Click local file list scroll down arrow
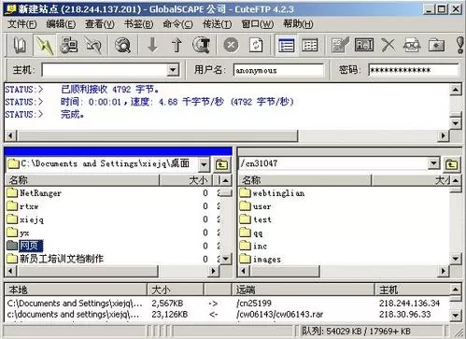466x339 pixels. click(226, 259)
